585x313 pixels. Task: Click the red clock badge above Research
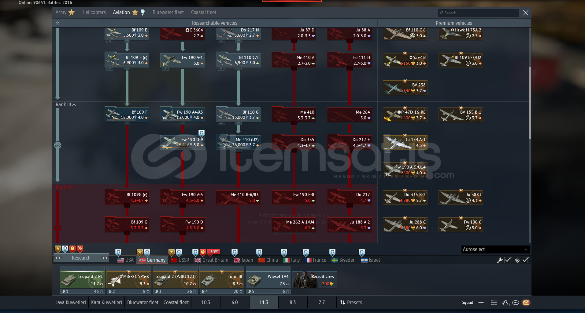pyautogui.click(x=72, y=249)
